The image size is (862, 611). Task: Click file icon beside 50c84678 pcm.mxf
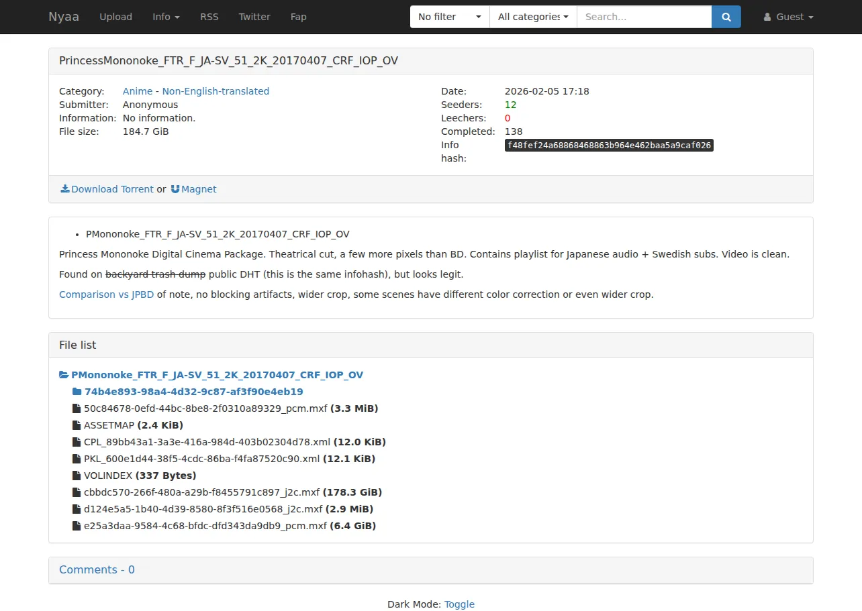77,408
